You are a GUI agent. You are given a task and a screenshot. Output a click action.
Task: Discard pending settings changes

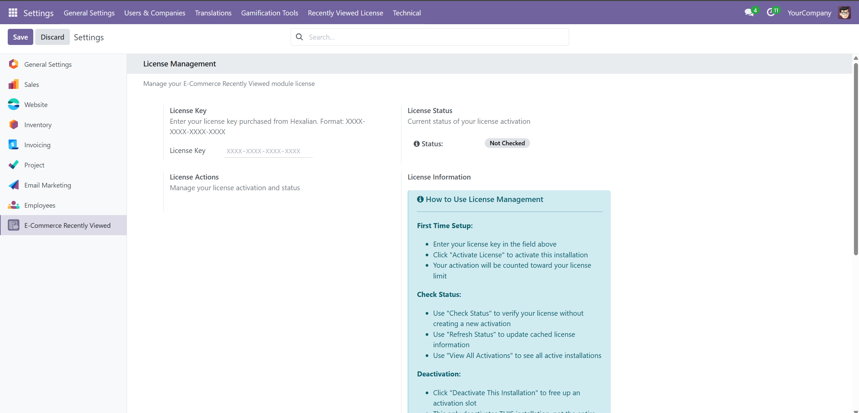click(52, 37)
